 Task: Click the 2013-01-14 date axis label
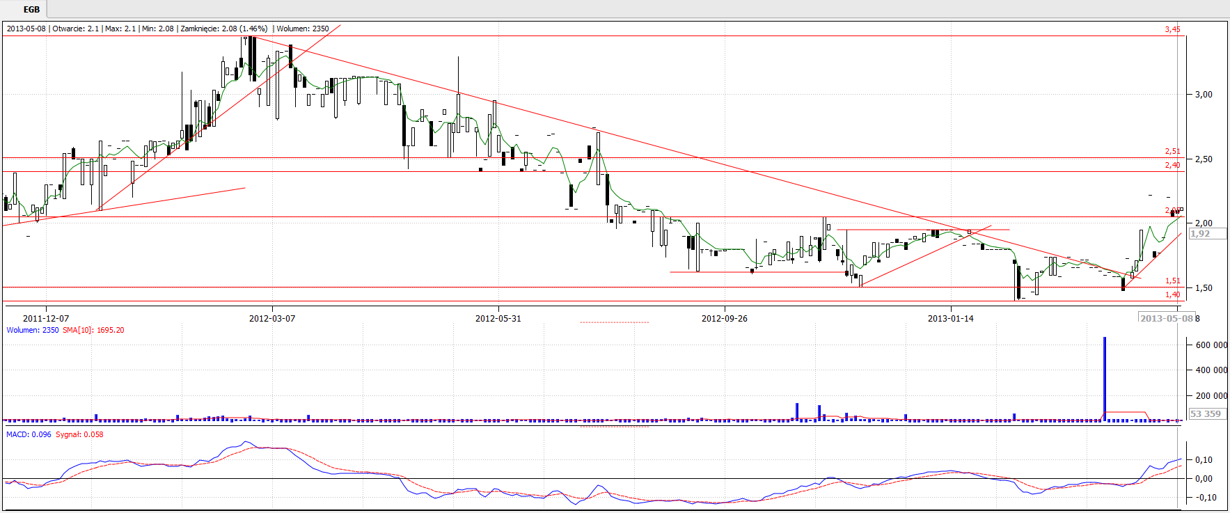coord(950,318)
